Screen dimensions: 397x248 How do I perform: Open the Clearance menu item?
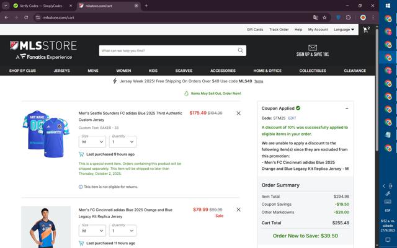pos(355,71)
